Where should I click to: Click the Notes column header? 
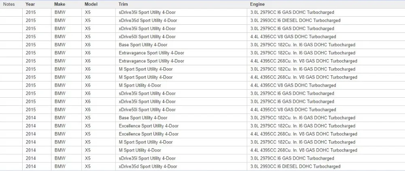(x=9, y=4)
